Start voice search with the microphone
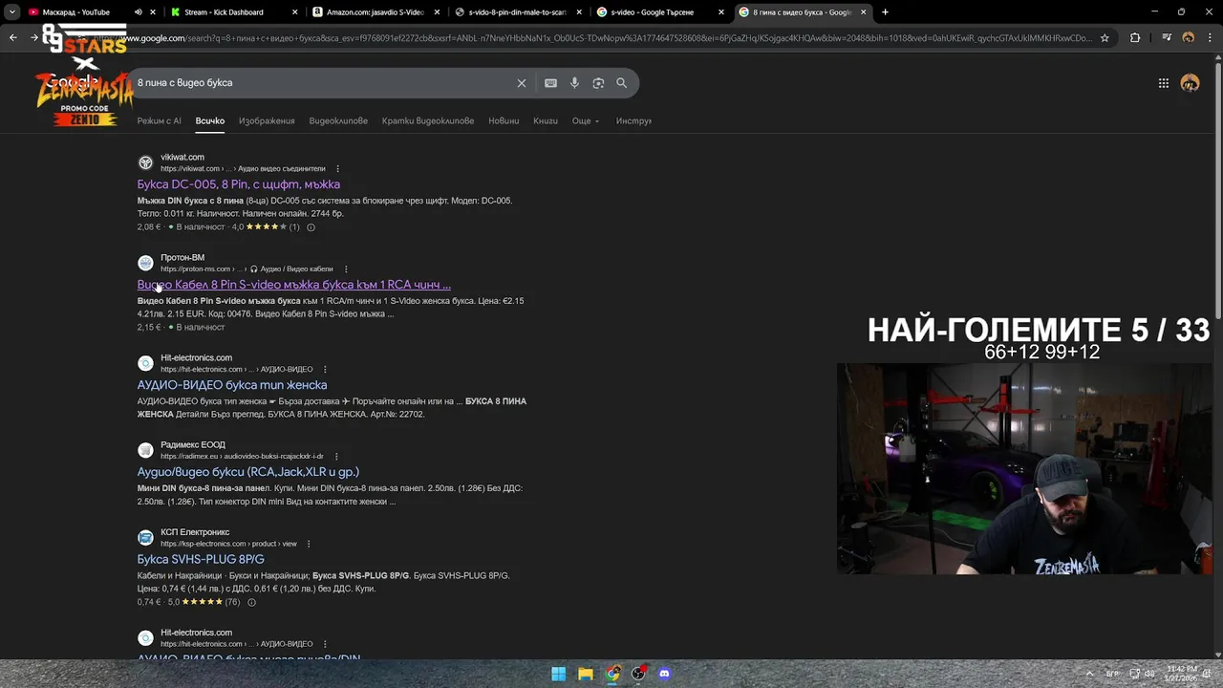Viewport: 1223px width, 688px height. (574, 83)
